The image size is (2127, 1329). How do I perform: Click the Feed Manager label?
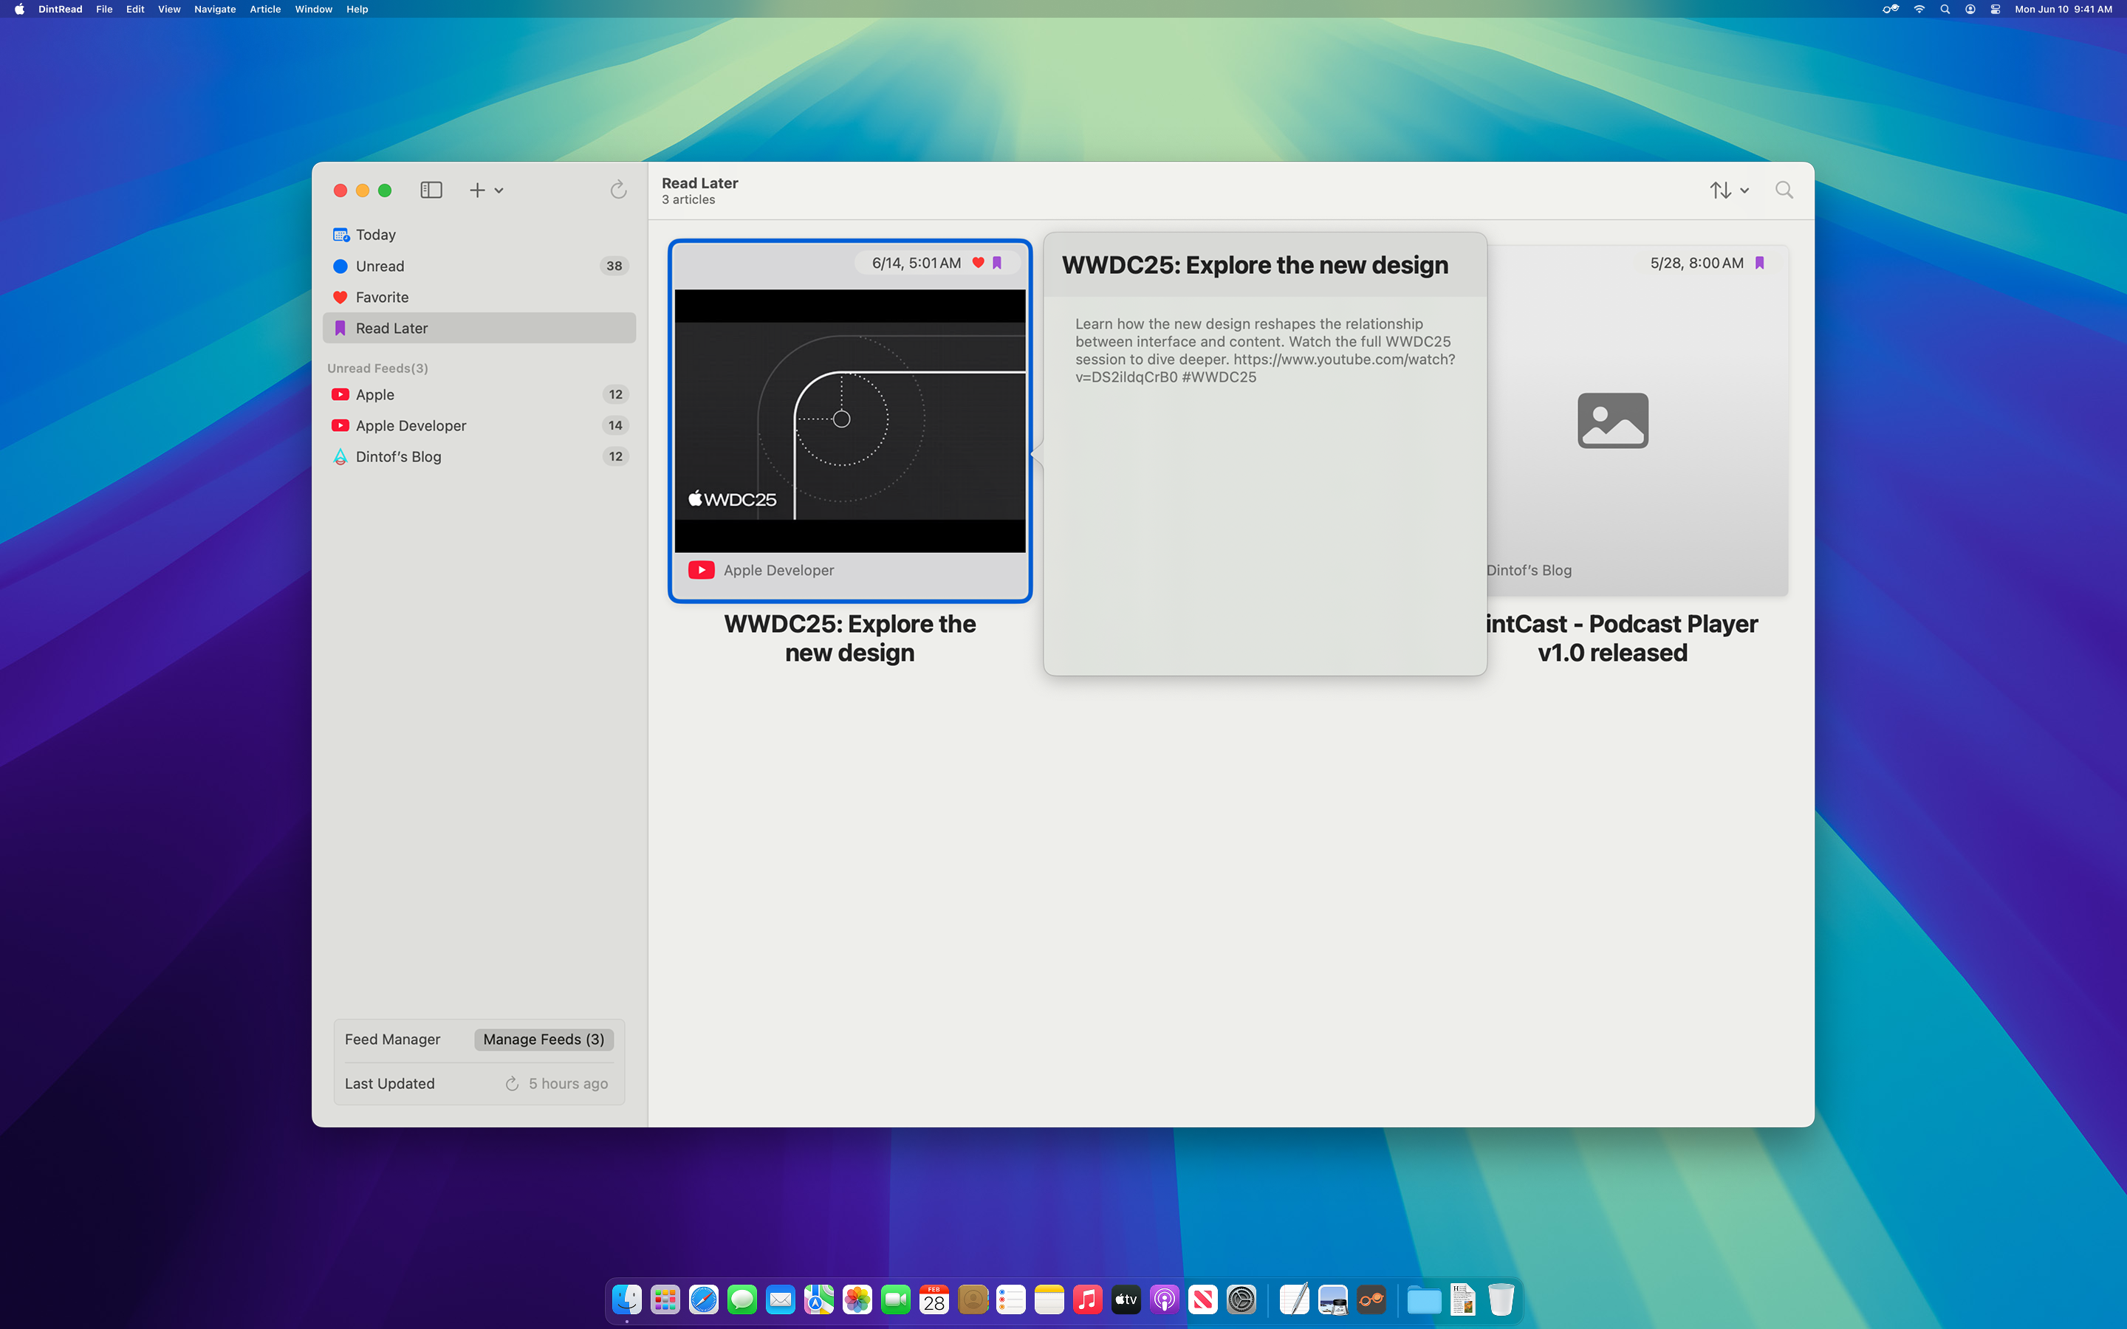(x=392, y=1039)
